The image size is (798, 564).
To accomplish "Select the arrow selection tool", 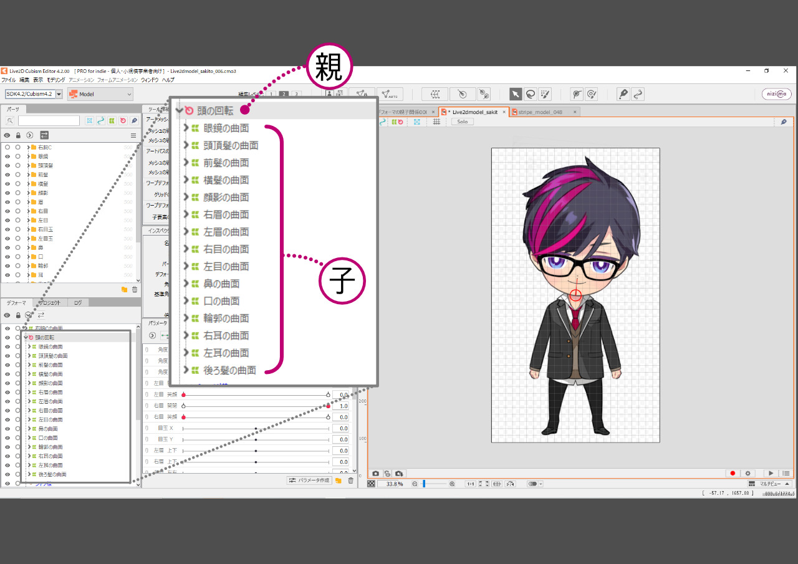I will 516,94.
